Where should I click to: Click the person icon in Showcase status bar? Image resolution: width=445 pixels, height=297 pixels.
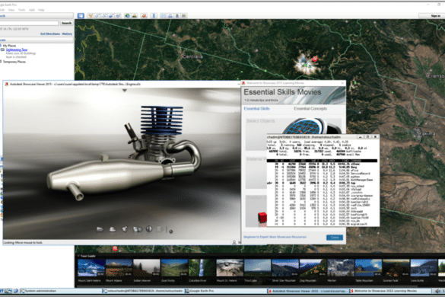coord(234,242)
